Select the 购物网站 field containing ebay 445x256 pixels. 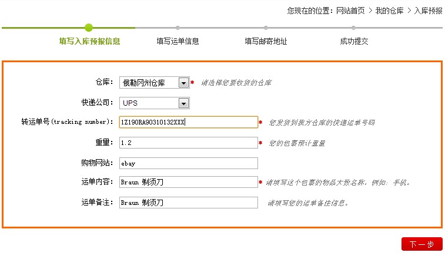(188, 163)
